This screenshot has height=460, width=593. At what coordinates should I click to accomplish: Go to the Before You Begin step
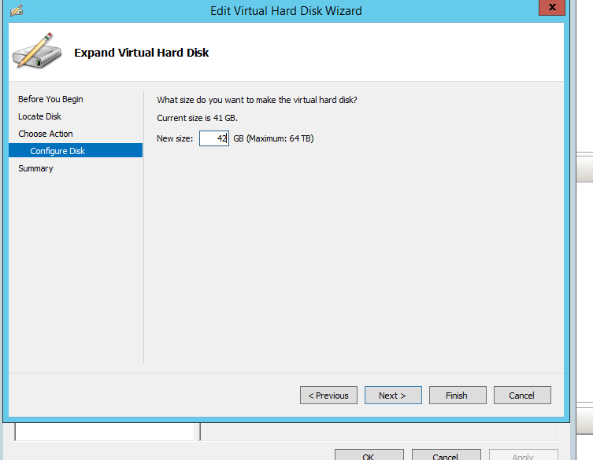(50, 99)
